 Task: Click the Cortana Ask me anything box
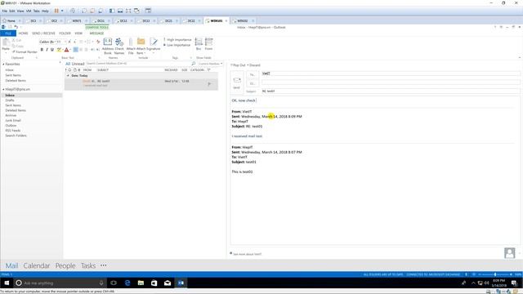pyautogui.click(x=60, y=283)
